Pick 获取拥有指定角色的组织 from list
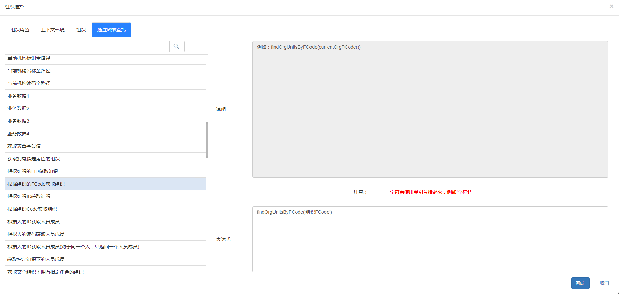619x294 pixels. point(34,159)
